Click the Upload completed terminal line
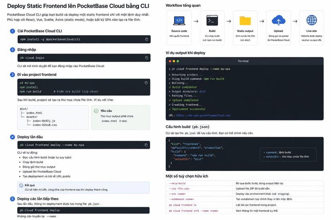 click(184, 100)
